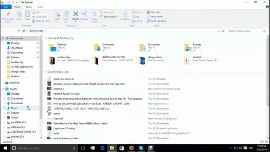Click the Cut command
This screenshot has width=270, height=152.
coord(36,12)
